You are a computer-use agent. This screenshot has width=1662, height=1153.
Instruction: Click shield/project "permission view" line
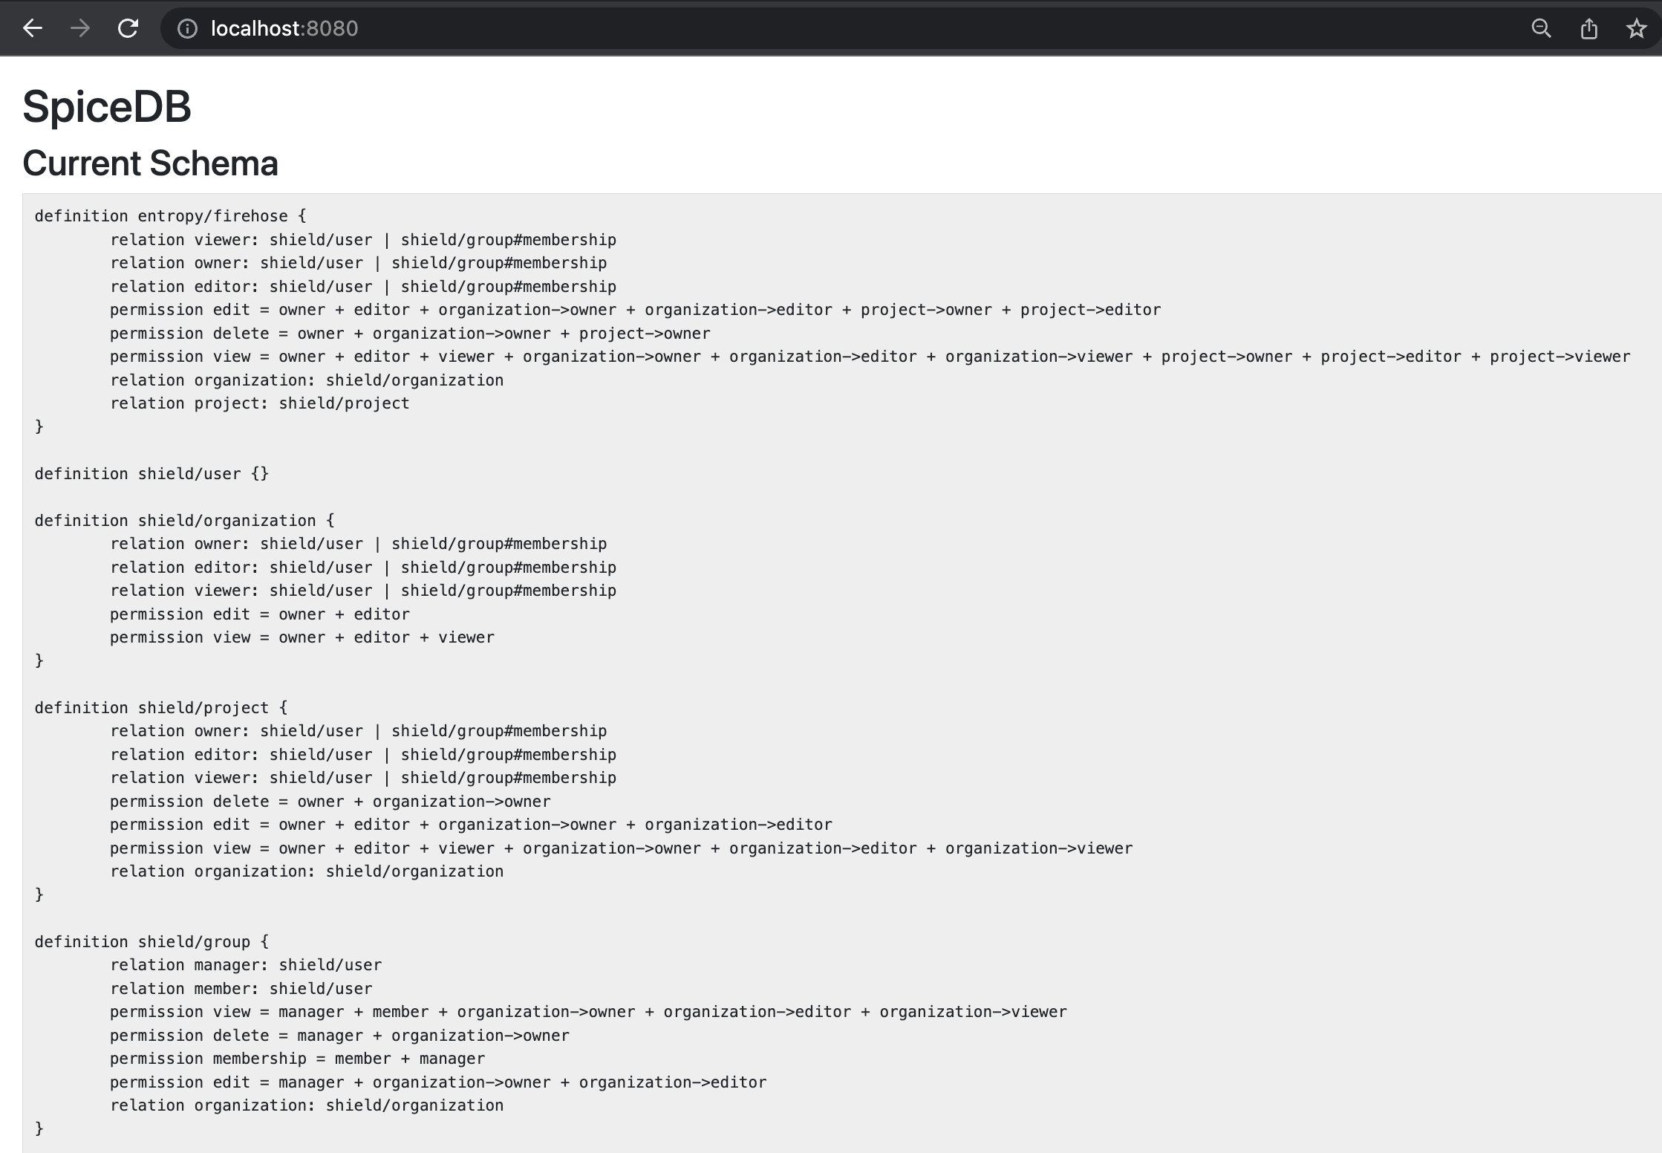pos(622,848)
